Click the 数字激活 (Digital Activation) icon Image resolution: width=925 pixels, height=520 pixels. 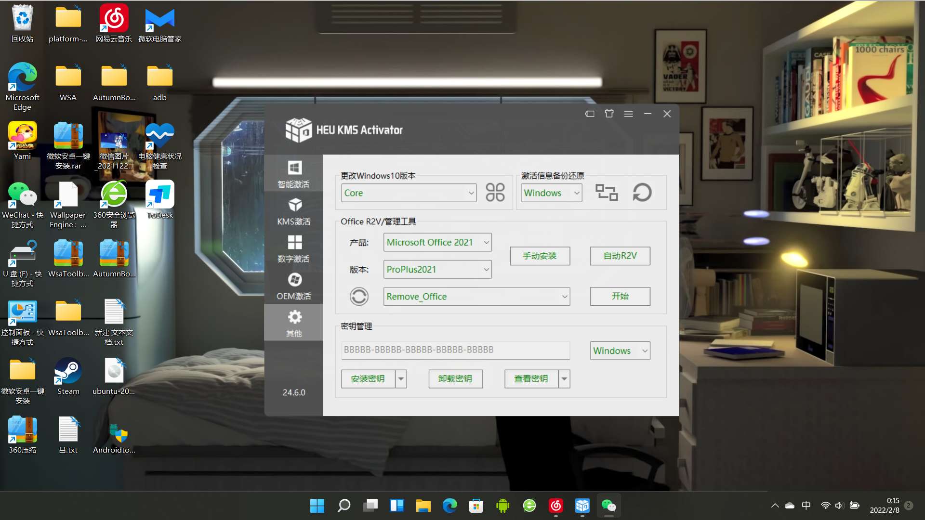pos(293,248)
